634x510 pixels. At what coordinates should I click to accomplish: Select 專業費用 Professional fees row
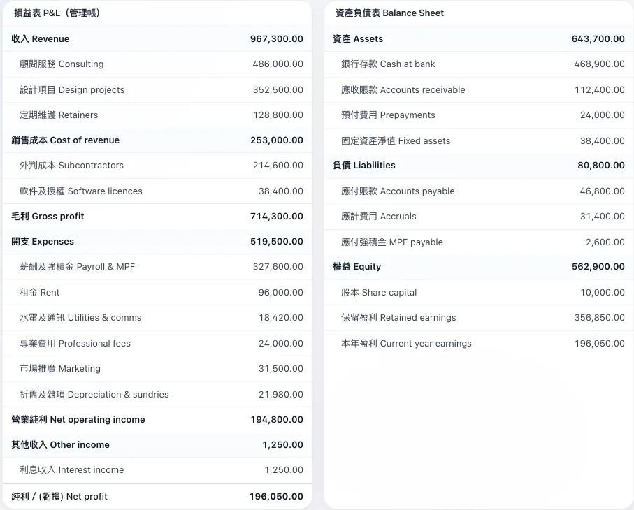click(157, 343)
